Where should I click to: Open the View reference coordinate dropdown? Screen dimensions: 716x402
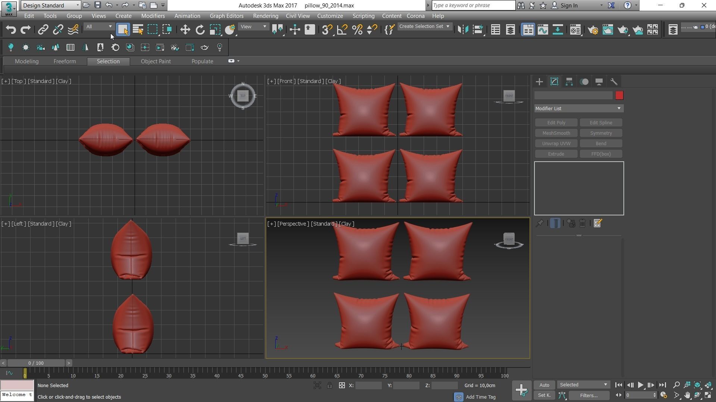tap(253, 26)
